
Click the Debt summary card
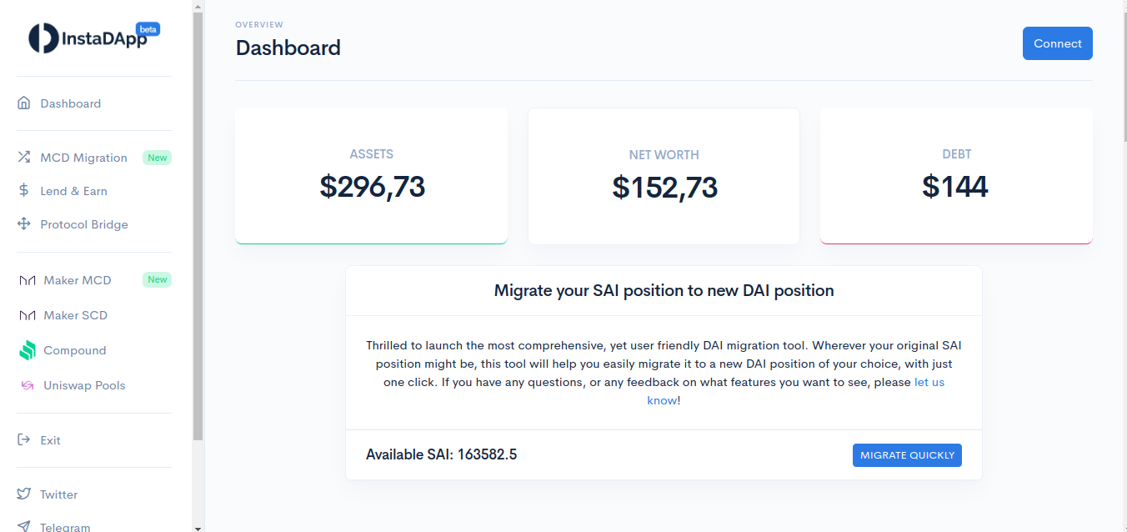(956, 176)
